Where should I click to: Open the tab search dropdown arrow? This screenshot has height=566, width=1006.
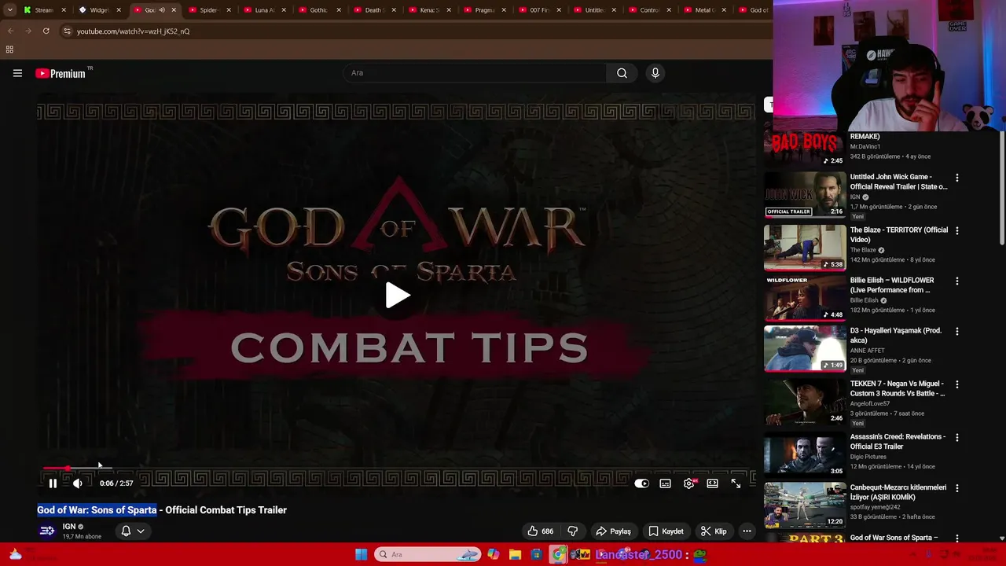point(10,10)
